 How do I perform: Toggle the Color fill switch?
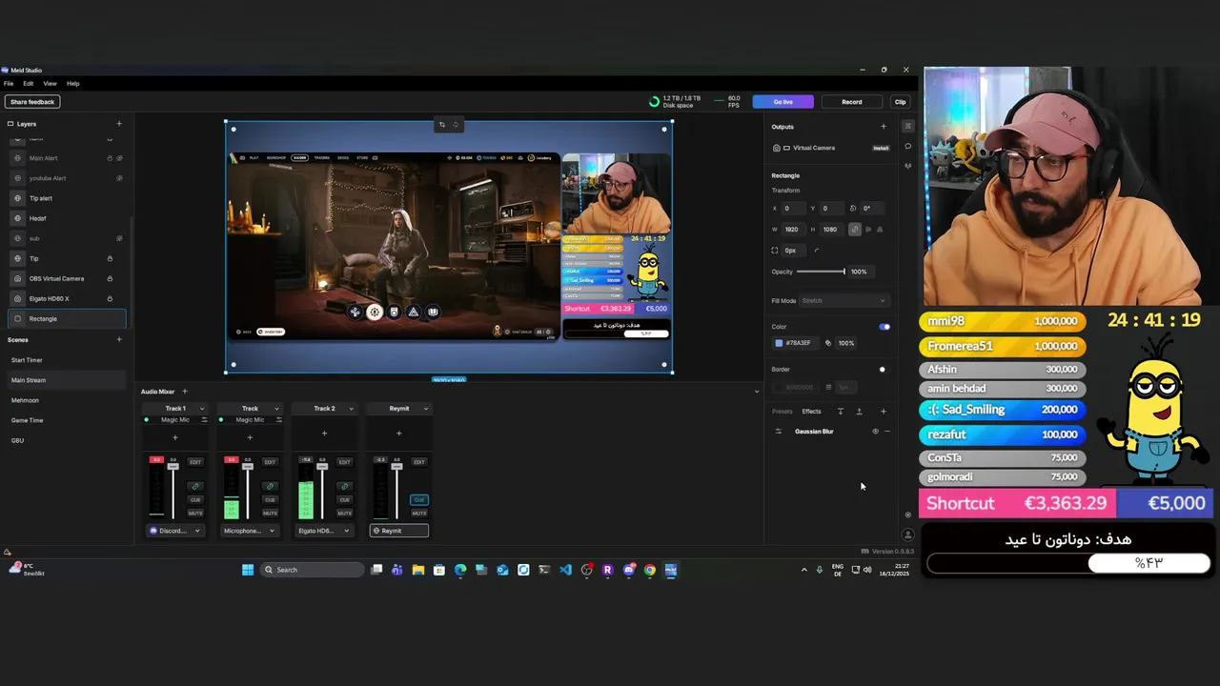[884, 327]
